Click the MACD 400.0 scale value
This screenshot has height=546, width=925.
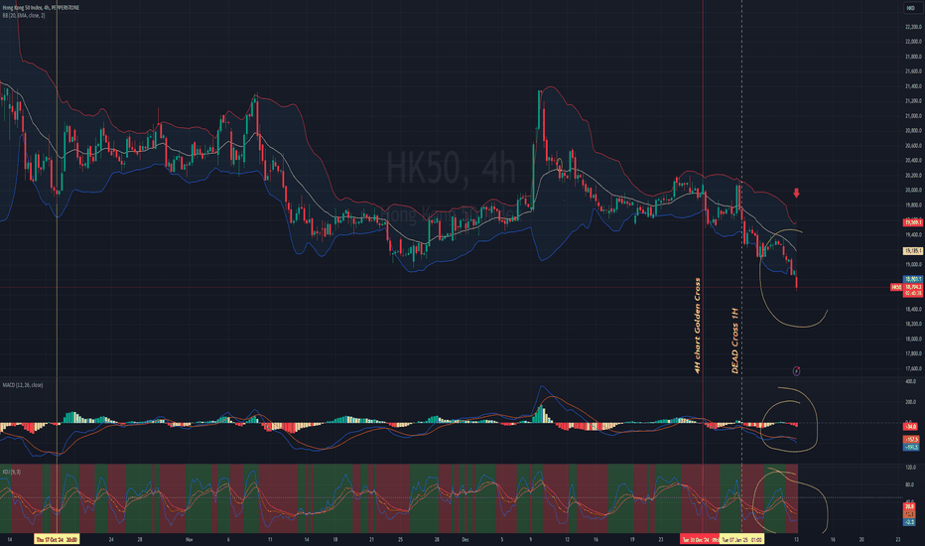(910, 382)
